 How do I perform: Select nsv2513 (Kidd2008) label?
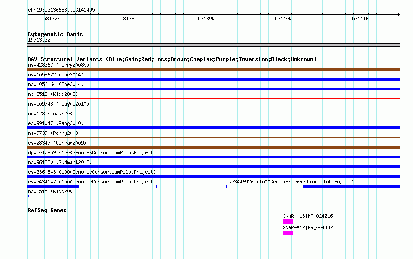[x=53, y=94]
